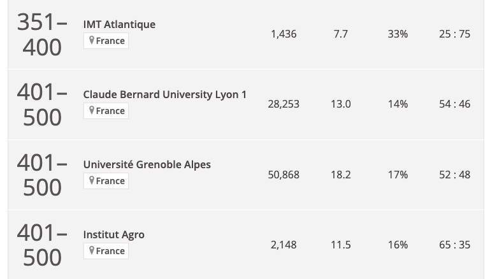490x279 pixels.
Task: Click the location pin icon under Claude Bernard University
Action: click(x=92, y=110)
